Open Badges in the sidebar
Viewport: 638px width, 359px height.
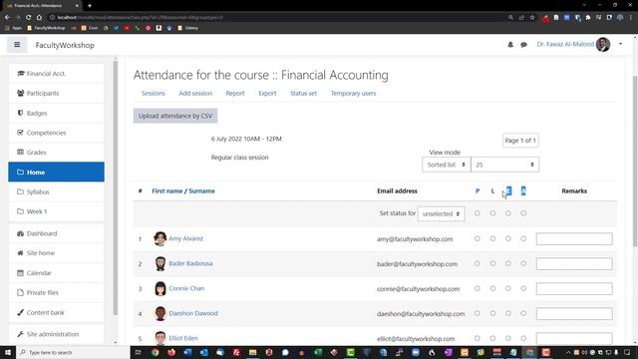tap(56, 113)
